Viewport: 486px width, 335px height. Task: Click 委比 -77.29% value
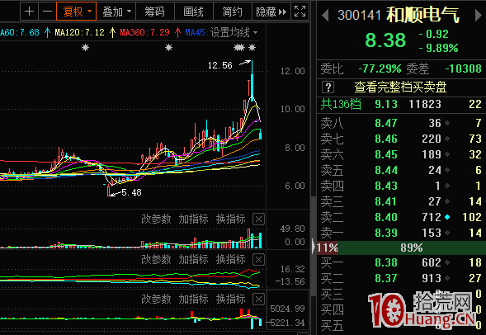click(x=380, y=68)
